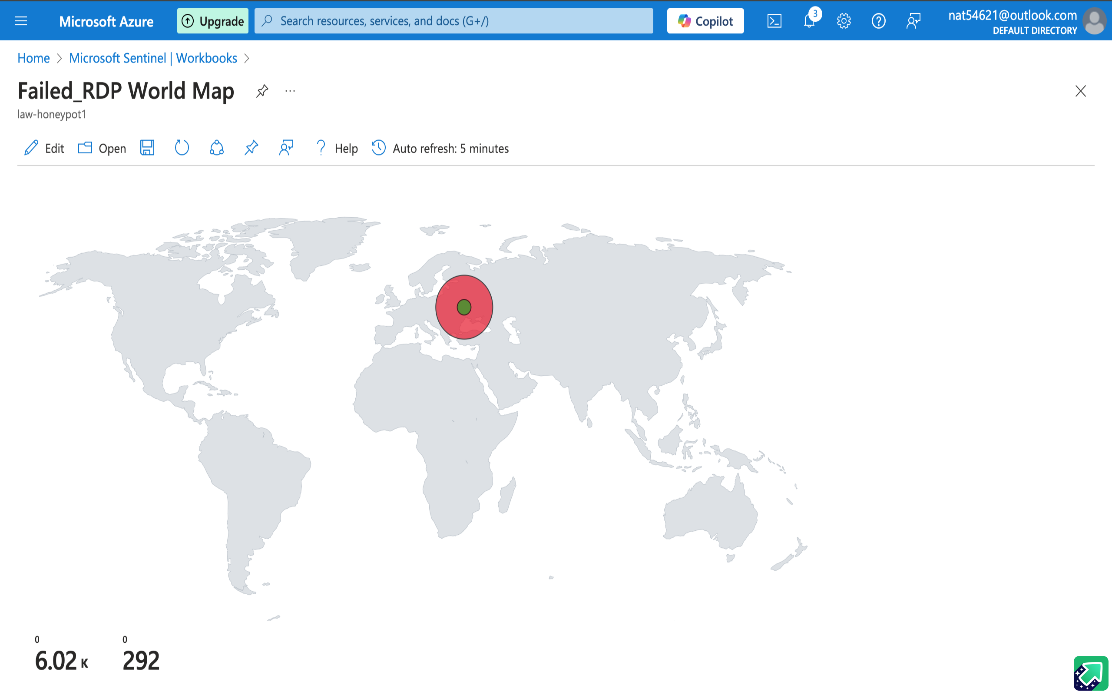Click Open in workbook toolbar
Viewport: 1112px width, 695px height.
[x=102, y=148]
